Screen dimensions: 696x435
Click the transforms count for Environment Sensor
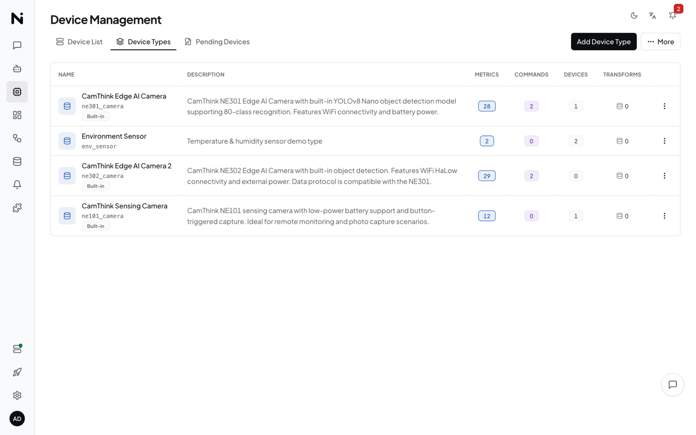coord(623,141)
